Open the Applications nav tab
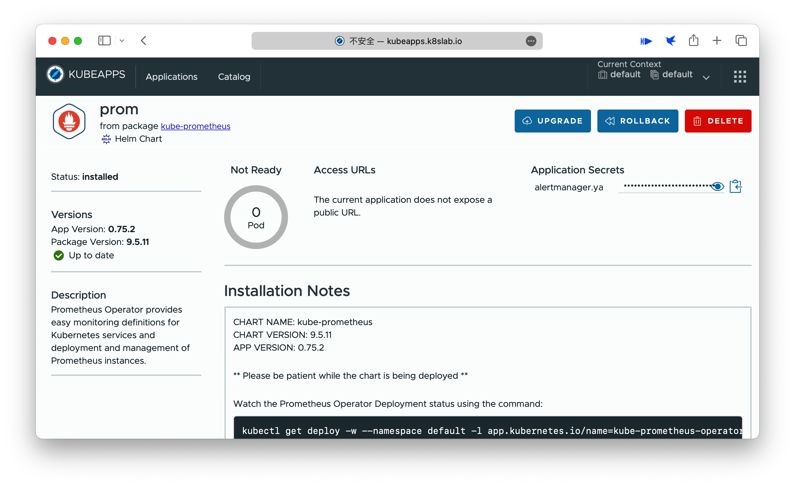 point(171,77)
